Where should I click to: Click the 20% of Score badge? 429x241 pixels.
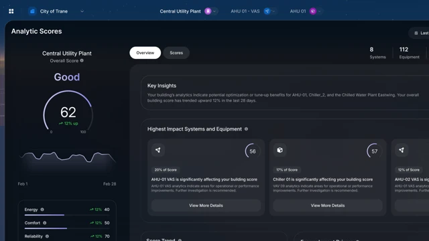(166, 170)
